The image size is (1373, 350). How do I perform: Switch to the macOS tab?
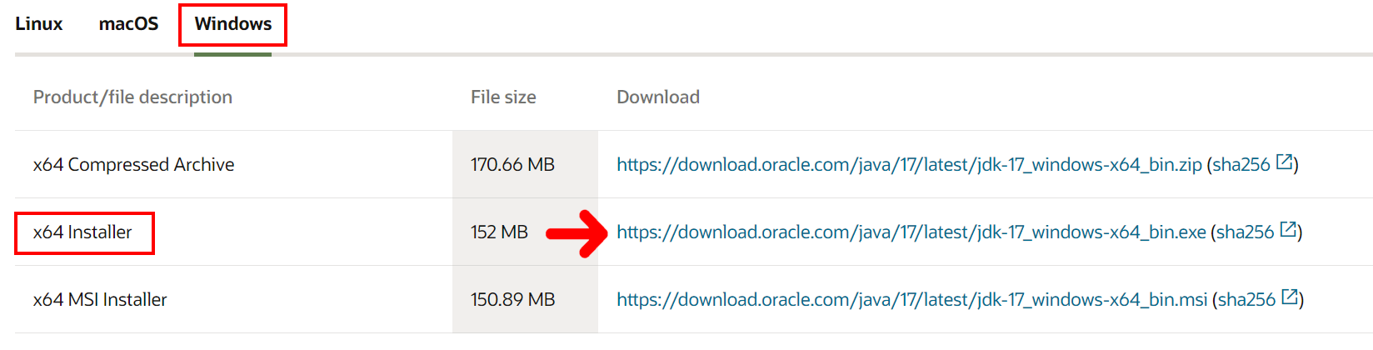coord(128,23)
